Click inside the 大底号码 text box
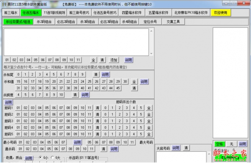 181,157
